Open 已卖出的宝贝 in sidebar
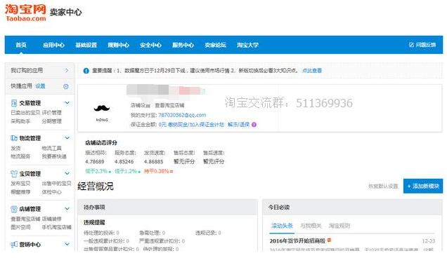The width and height of the screenshot is (447, 258). (25, 113)
